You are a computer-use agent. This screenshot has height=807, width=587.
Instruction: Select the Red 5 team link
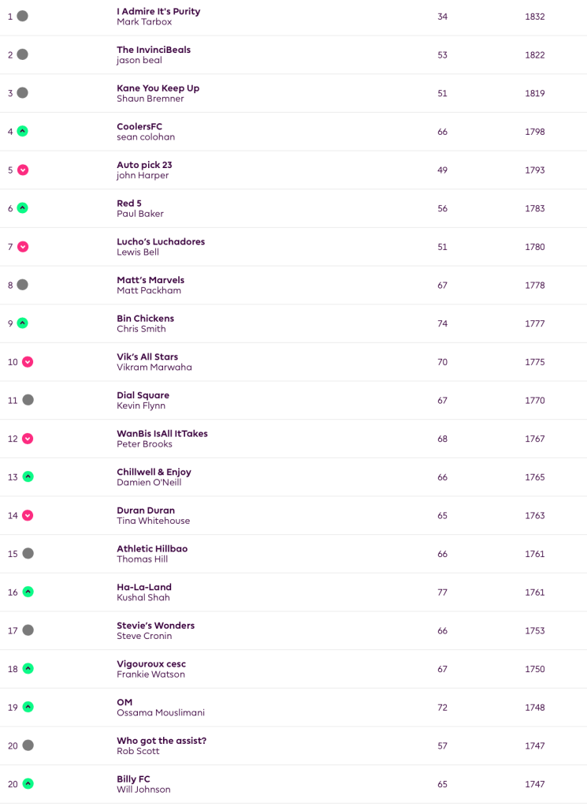click(x=129, y=204)
